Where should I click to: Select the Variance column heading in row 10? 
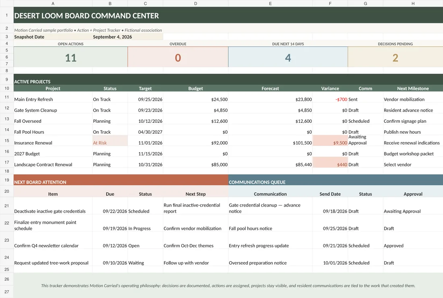tap(330, 89)
